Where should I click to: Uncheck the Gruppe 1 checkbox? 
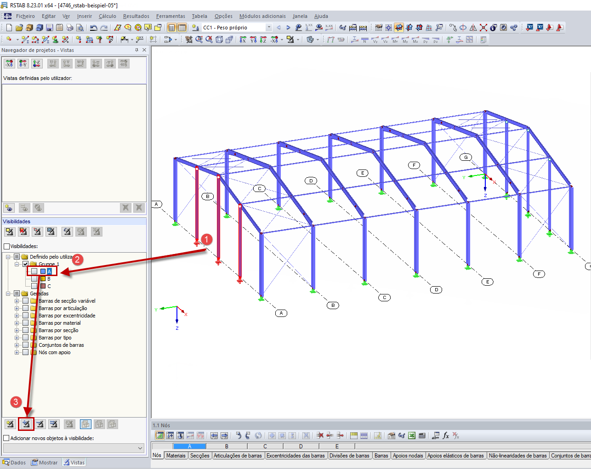pos(25,264)
